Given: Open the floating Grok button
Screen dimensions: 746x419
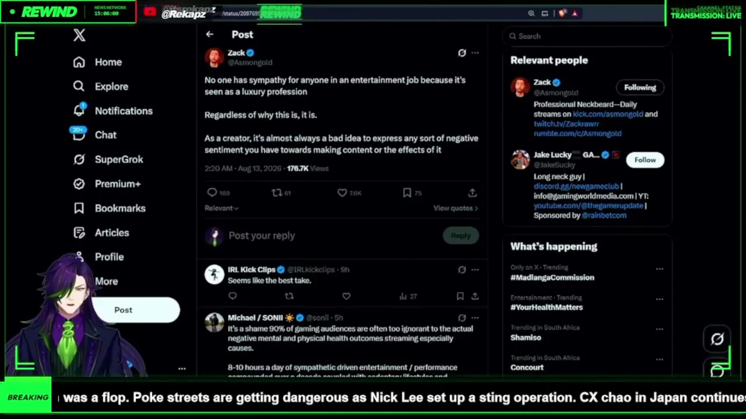Looking at the screenshot, I should 717,339.
